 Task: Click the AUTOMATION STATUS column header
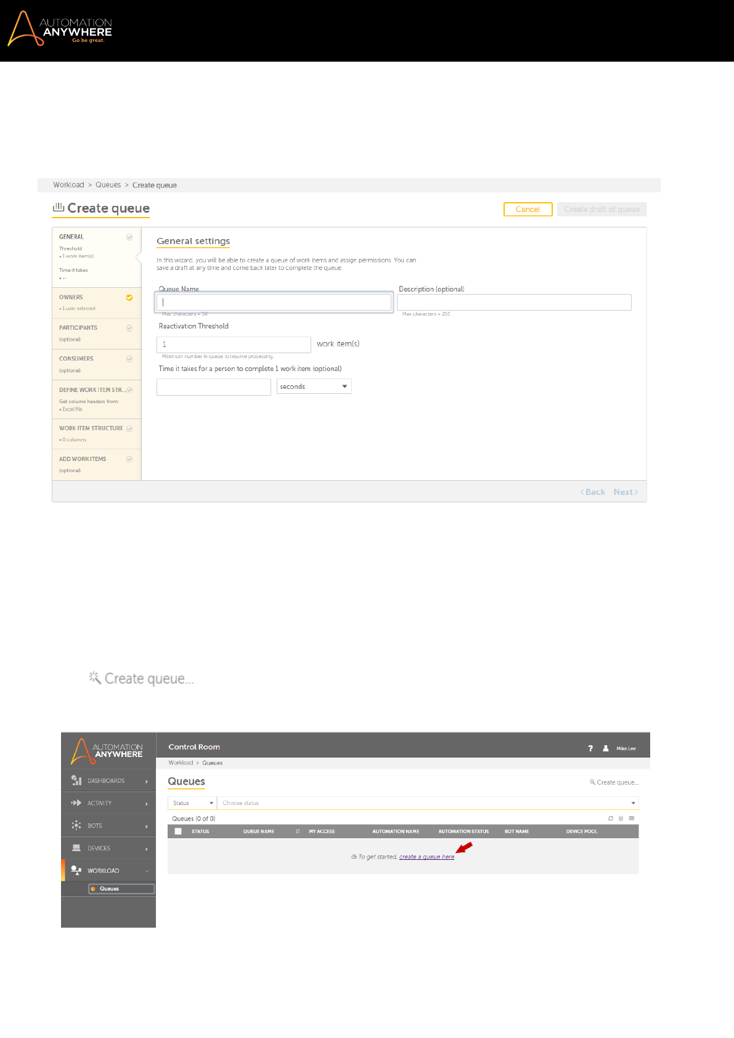click(463, 832)
